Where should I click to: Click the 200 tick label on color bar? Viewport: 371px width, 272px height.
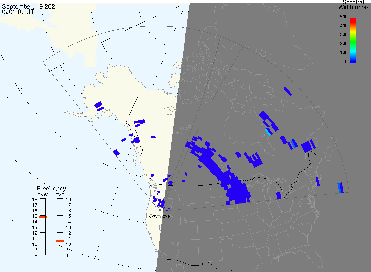coord(344,43)
